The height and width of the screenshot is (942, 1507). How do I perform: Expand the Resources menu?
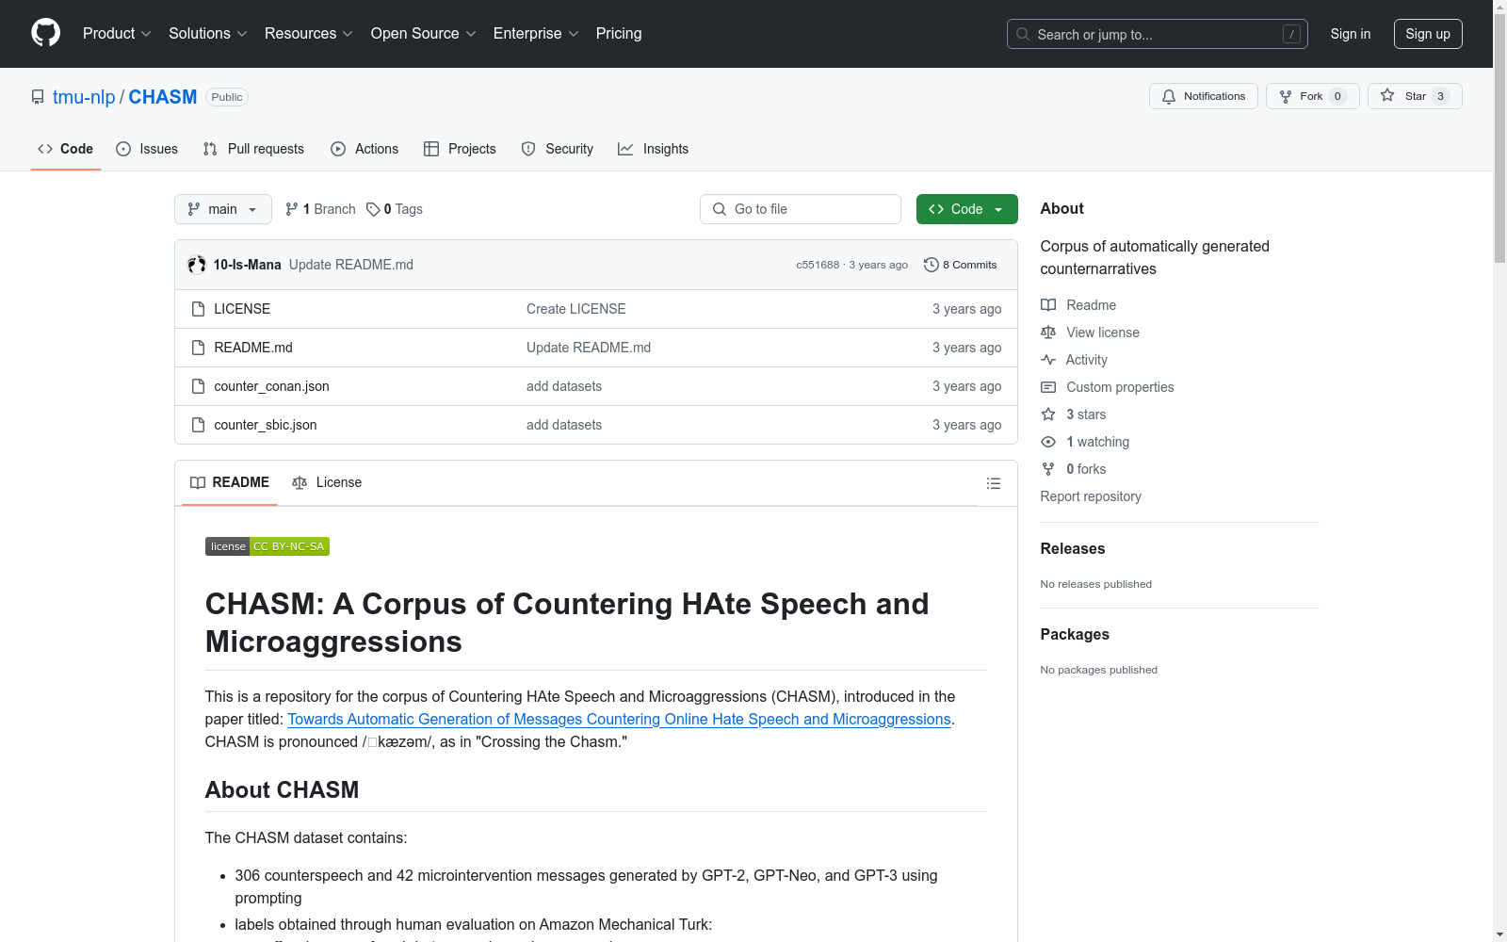[309, 33]
